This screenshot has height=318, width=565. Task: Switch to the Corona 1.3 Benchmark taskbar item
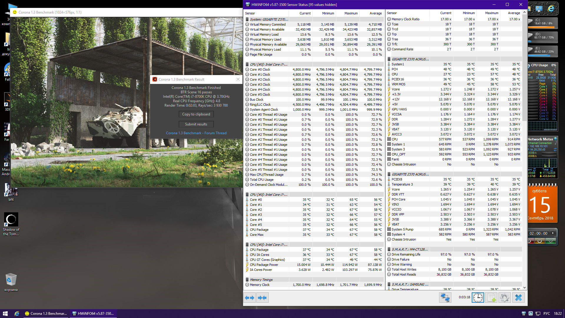46,314
